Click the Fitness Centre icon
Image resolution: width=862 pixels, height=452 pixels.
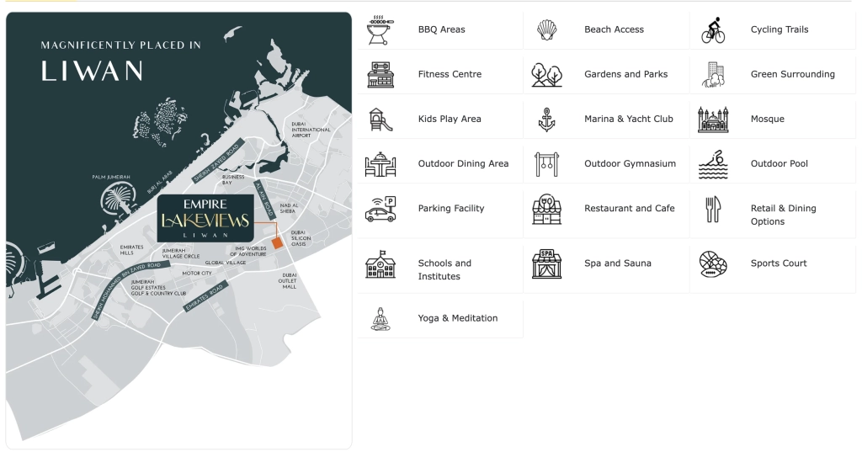pyautogui.click(x=380, y=75)
